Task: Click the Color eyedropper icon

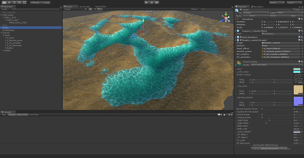Action: [302, 69]
